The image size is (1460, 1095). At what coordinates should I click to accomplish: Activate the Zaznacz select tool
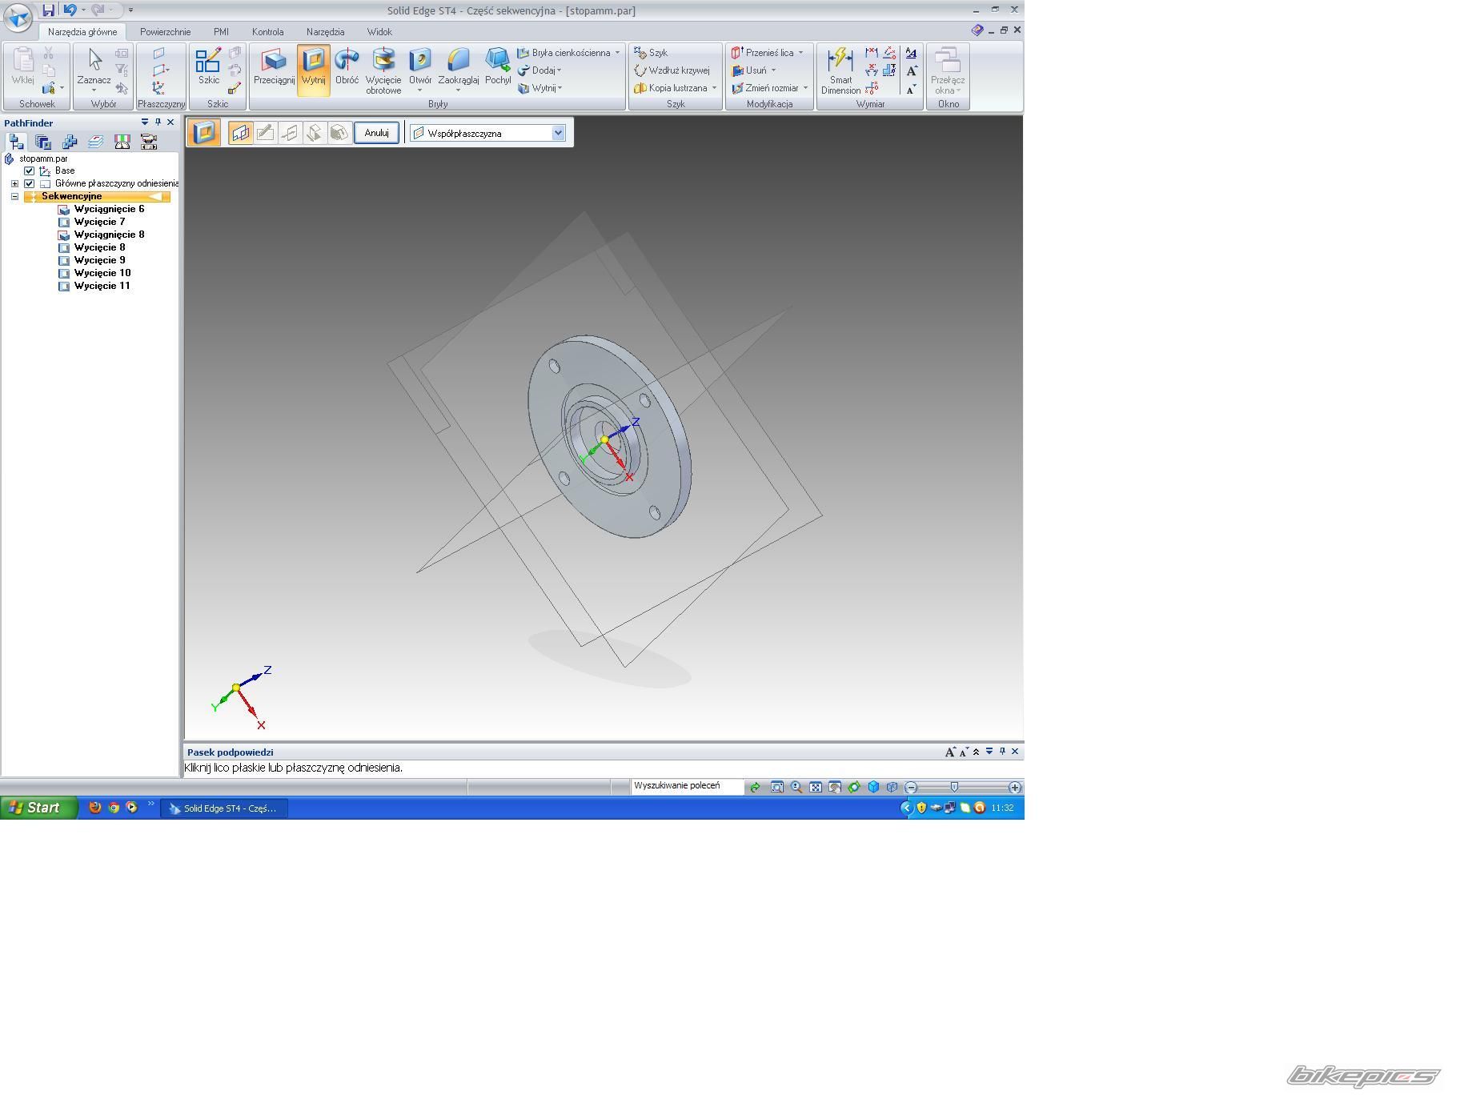(94, 70)
